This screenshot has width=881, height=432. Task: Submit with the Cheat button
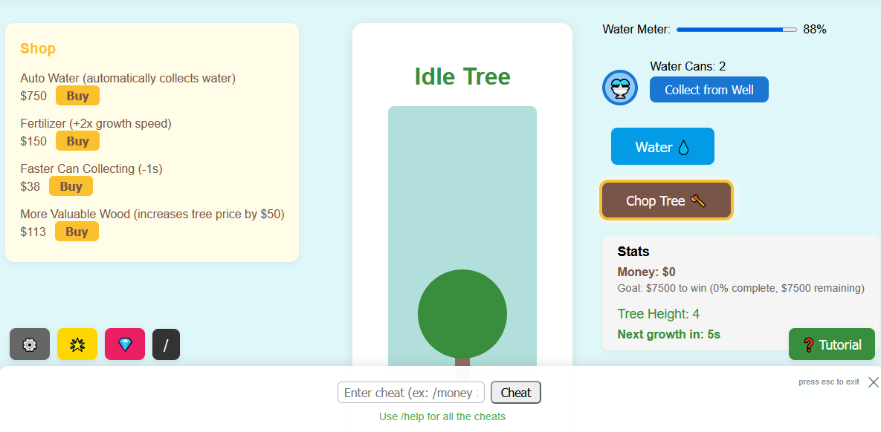coord(516,393)
